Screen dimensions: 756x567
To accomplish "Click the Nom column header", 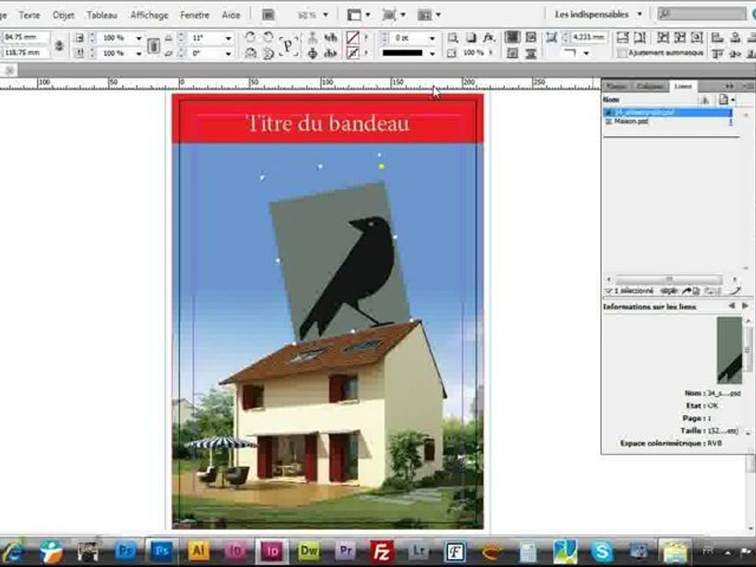I will point(611,99).
